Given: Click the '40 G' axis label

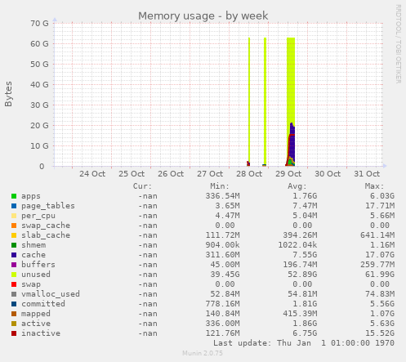Looking at the screenshot, I should [x=39, y=85].
